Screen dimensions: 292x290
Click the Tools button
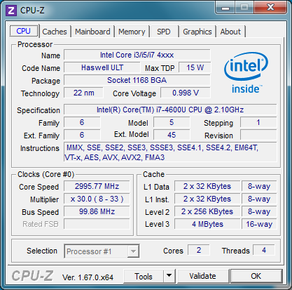click(x=144, y=276)
